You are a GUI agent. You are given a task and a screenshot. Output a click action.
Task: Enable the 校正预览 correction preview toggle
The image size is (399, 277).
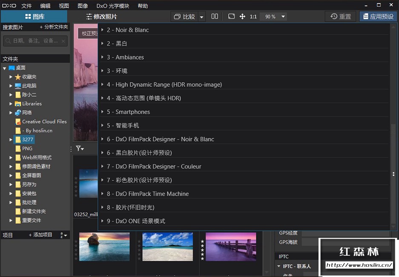89,33
